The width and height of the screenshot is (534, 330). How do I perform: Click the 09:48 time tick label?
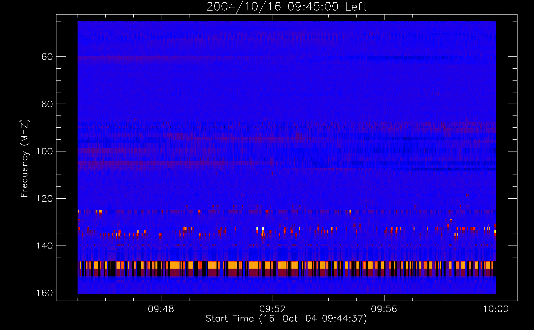pos(161,309)
